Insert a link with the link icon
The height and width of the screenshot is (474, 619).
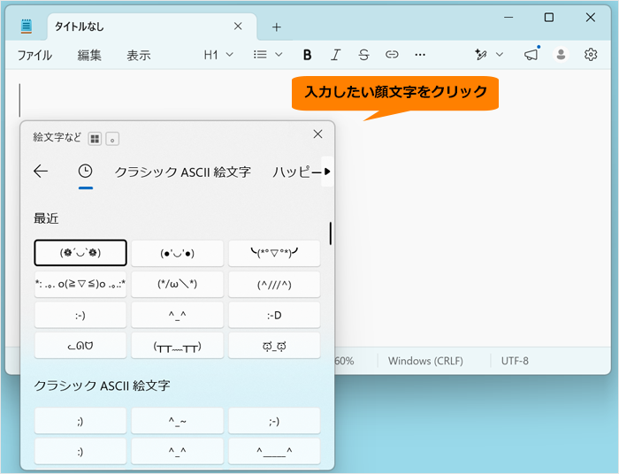pos(392,55)
